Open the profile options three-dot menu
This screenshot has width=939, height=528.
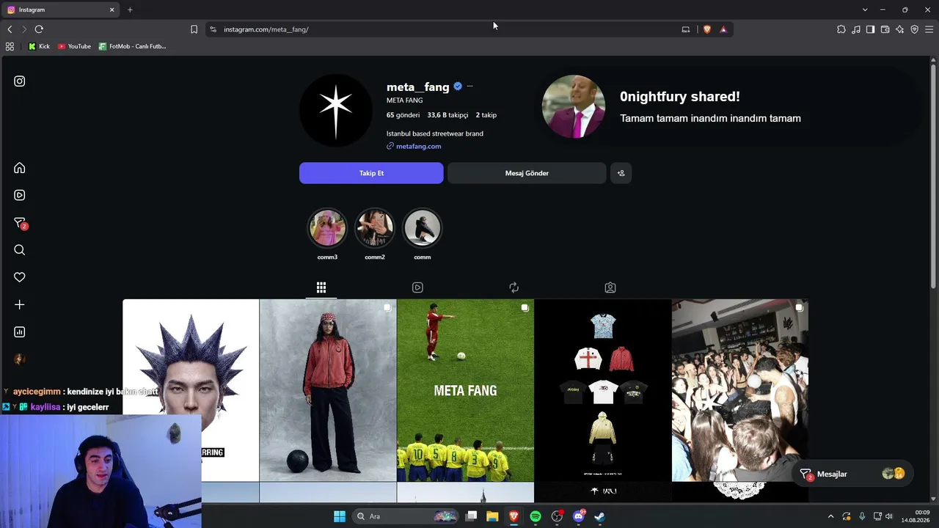tap(469, 87)
